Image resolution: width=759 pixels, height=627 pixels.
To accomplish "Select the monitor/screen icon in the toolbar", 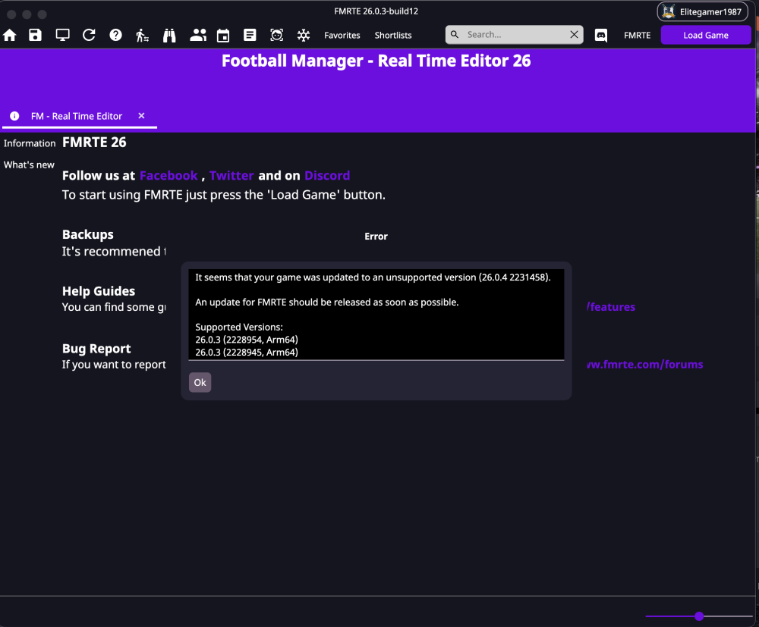I will [x=61, y=35].
